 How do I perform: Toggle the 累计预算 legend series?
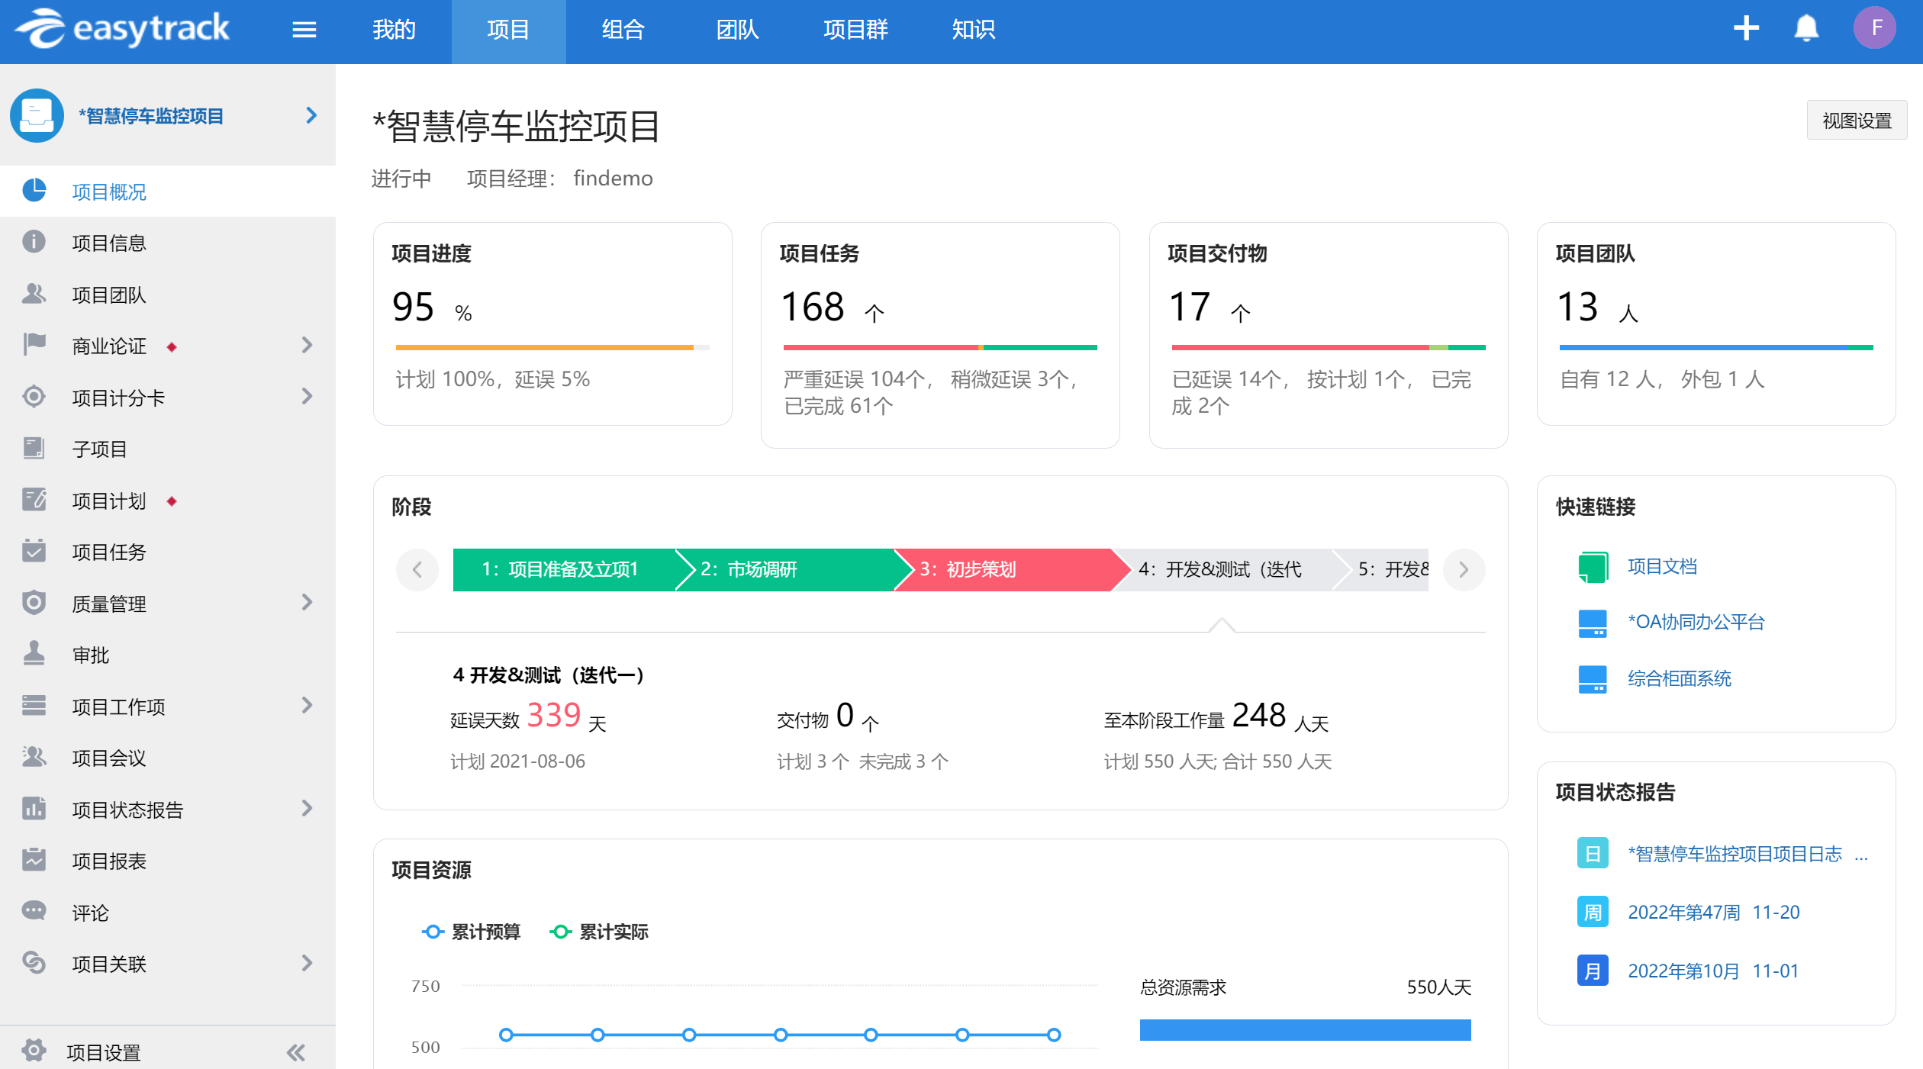point(471,932)
